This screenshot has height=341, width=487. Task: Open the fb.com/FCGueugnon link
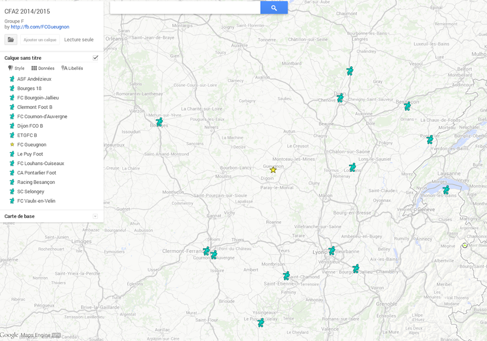(x=40, y=27)
